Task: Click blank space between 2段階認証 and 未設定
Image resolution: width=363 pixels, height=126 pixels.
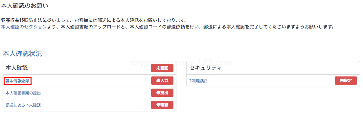Action: coord(271,81)
